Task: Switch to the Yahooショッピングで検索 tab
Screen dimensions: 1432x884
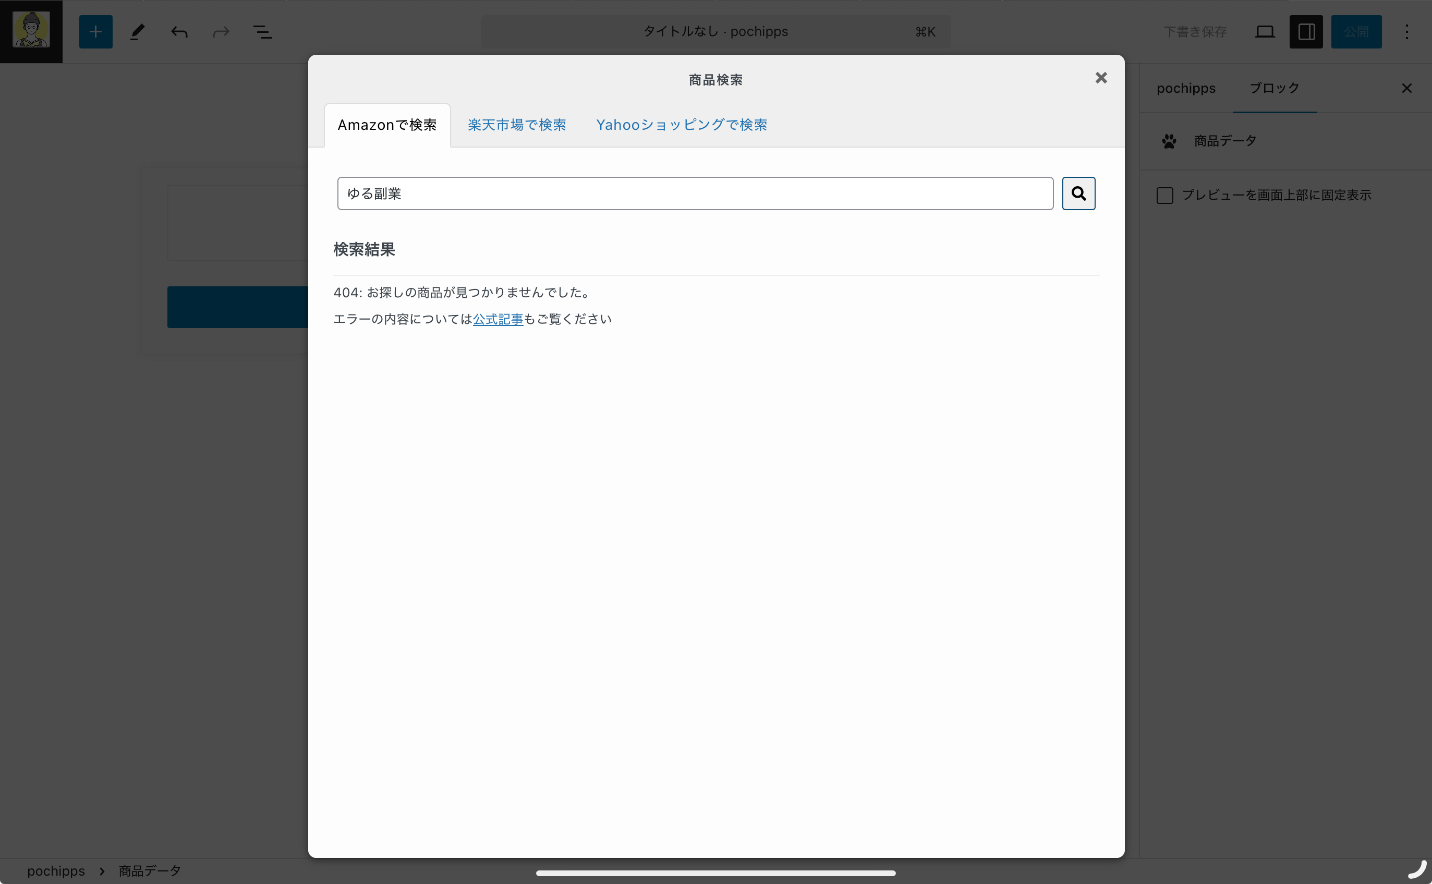Action: [x=682, y=125]
